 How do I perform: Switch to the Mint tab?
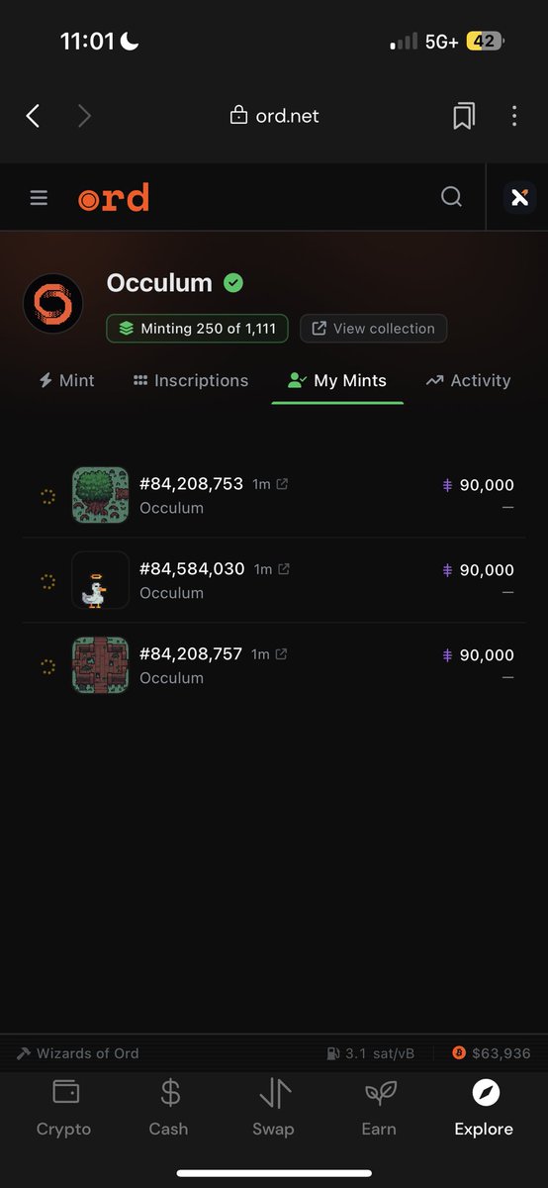click(x=66, y=380)
